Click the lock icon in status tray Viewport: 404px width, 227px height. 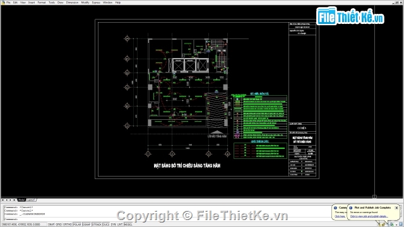(384, 224)
